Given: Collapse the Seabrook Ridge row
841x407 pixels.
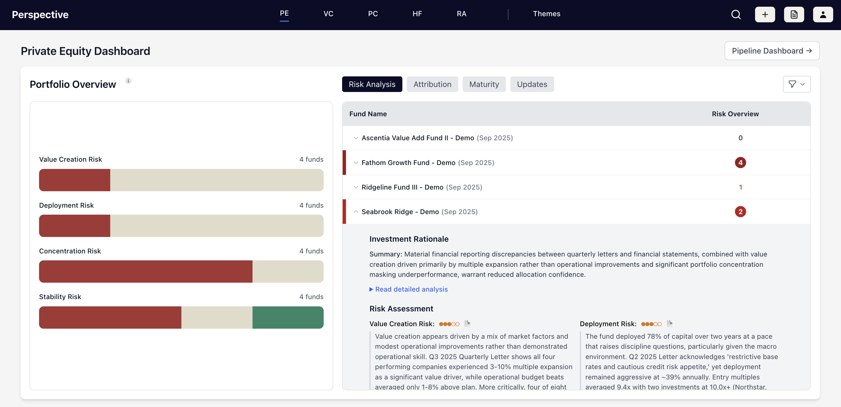Looking at the screenshot, I should click(356, 212).
